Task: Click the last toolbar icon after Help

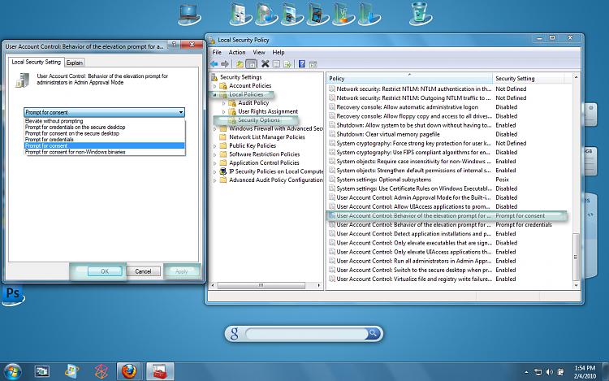Action: coord(313,64)
